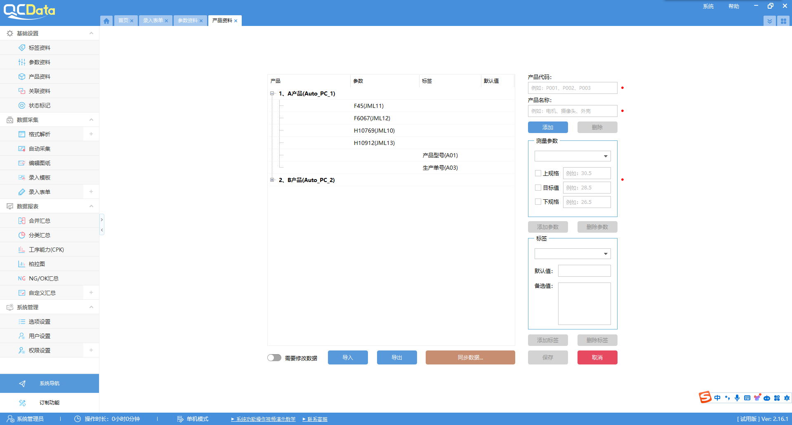This screenshot has width=792, height=425.
Task: Switch to the 录入表单 tab
Action: pyautogui.click(x=153, y=21)
